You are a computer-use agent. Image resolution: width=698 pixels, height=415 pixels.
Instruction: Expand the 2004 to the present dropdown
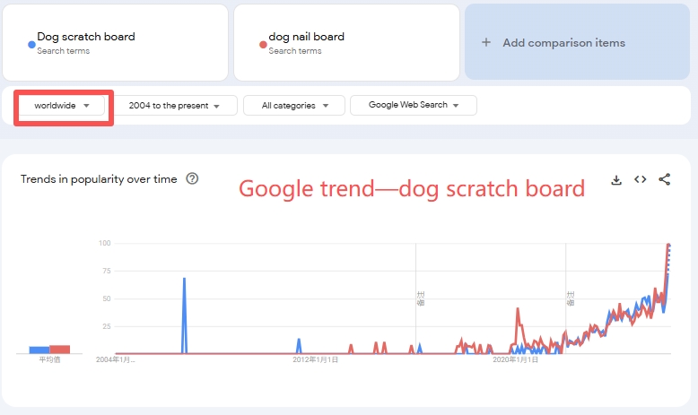click(x=176, y=106)
